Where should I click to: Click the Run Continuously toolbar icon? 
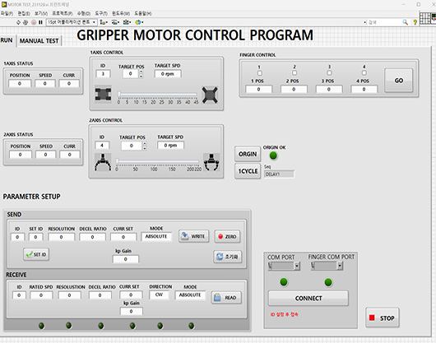[x=26, y=22]
